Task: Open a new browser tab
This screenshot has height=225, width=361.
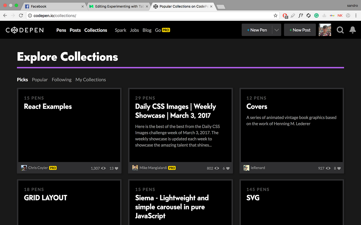Action: point(221,7)
